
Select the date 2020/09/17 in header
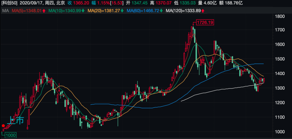pos(31,3)
